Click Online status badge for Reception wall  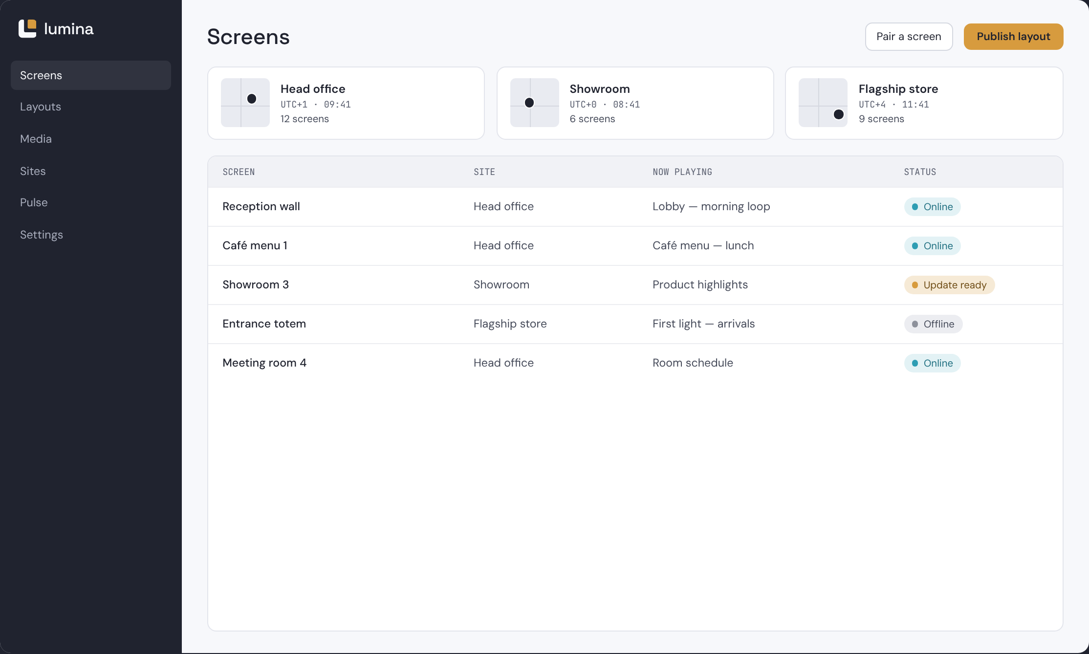point(932,207)
